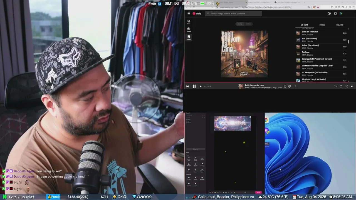Open the Brave Rewards triangle icon
Viewport: 356px width, 200px height.
(318, 7)
